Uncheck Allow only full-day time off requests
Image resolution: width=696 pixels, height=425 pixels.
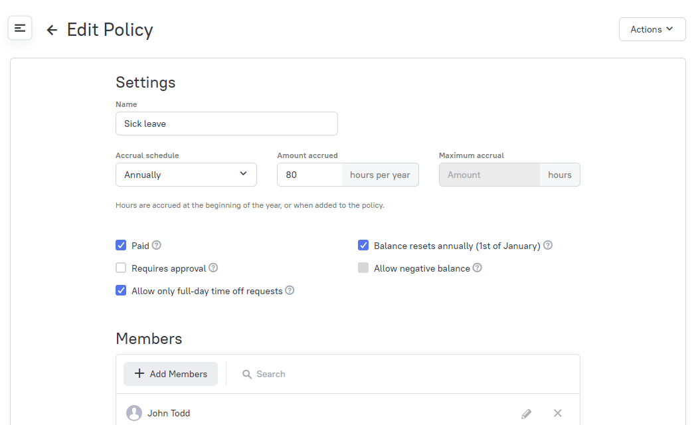pyautogui.click(x=121, y=291)
